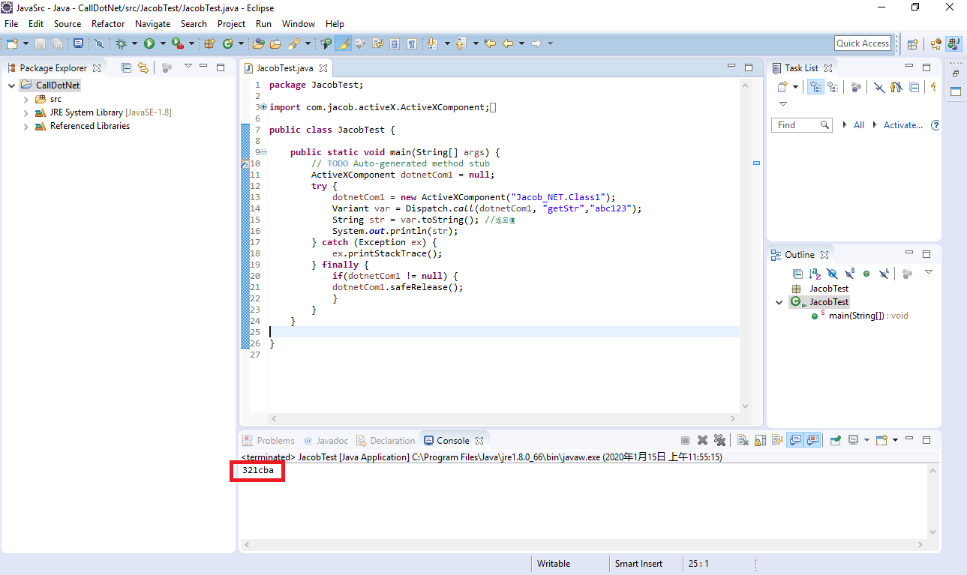Click the Skip All Breakpoints icon
The image size is (967, 575).
[x=99, y=44]
